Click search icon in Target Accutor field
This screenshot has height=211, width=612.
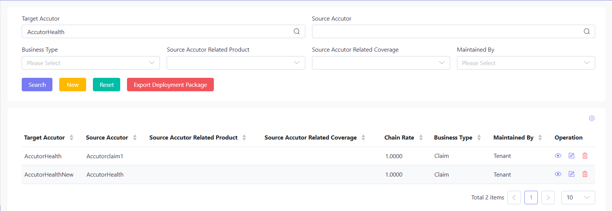coord(297,31)
